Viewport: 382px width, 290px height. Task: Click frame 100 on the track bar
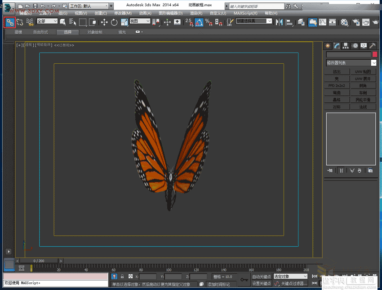169,268
